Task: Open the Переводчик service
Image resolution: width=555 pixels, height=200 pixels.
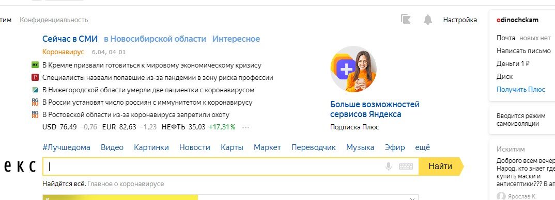Action: coord(314,147)
